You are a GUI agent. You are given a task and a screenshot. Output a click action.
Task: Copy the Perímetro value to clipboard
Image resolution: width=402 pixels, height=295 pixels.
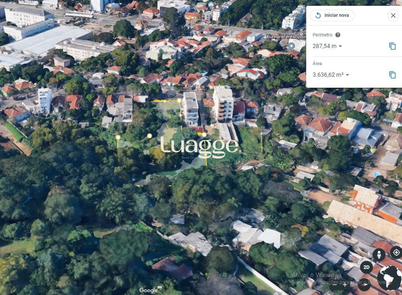tap(393, 46)
